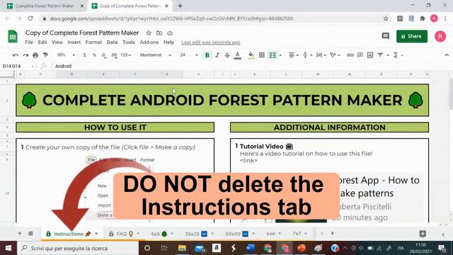
Task: Toggle strikethrough formatting
Action: pos(227,55)
